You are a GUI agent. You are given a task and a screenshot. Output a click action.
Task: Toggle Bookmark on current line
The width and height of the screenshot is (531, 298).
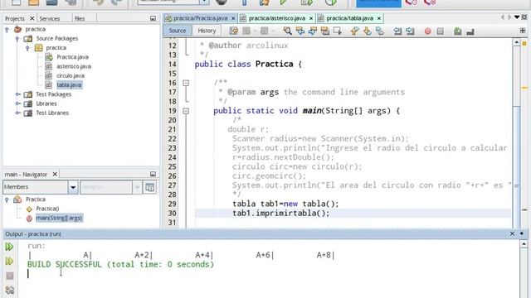[380, 31]
